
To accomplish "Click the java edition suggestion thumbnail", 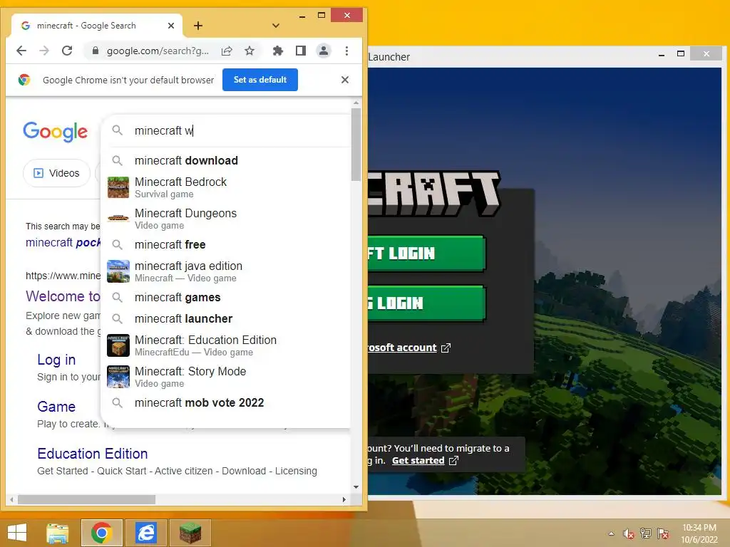I will click(x=118, y=271).
